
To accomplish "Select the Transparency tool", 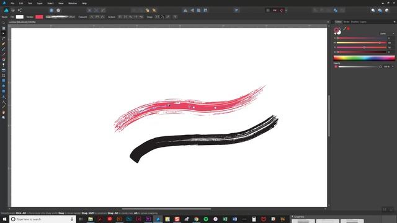I will pyautogui.click(x=3, y=64).
